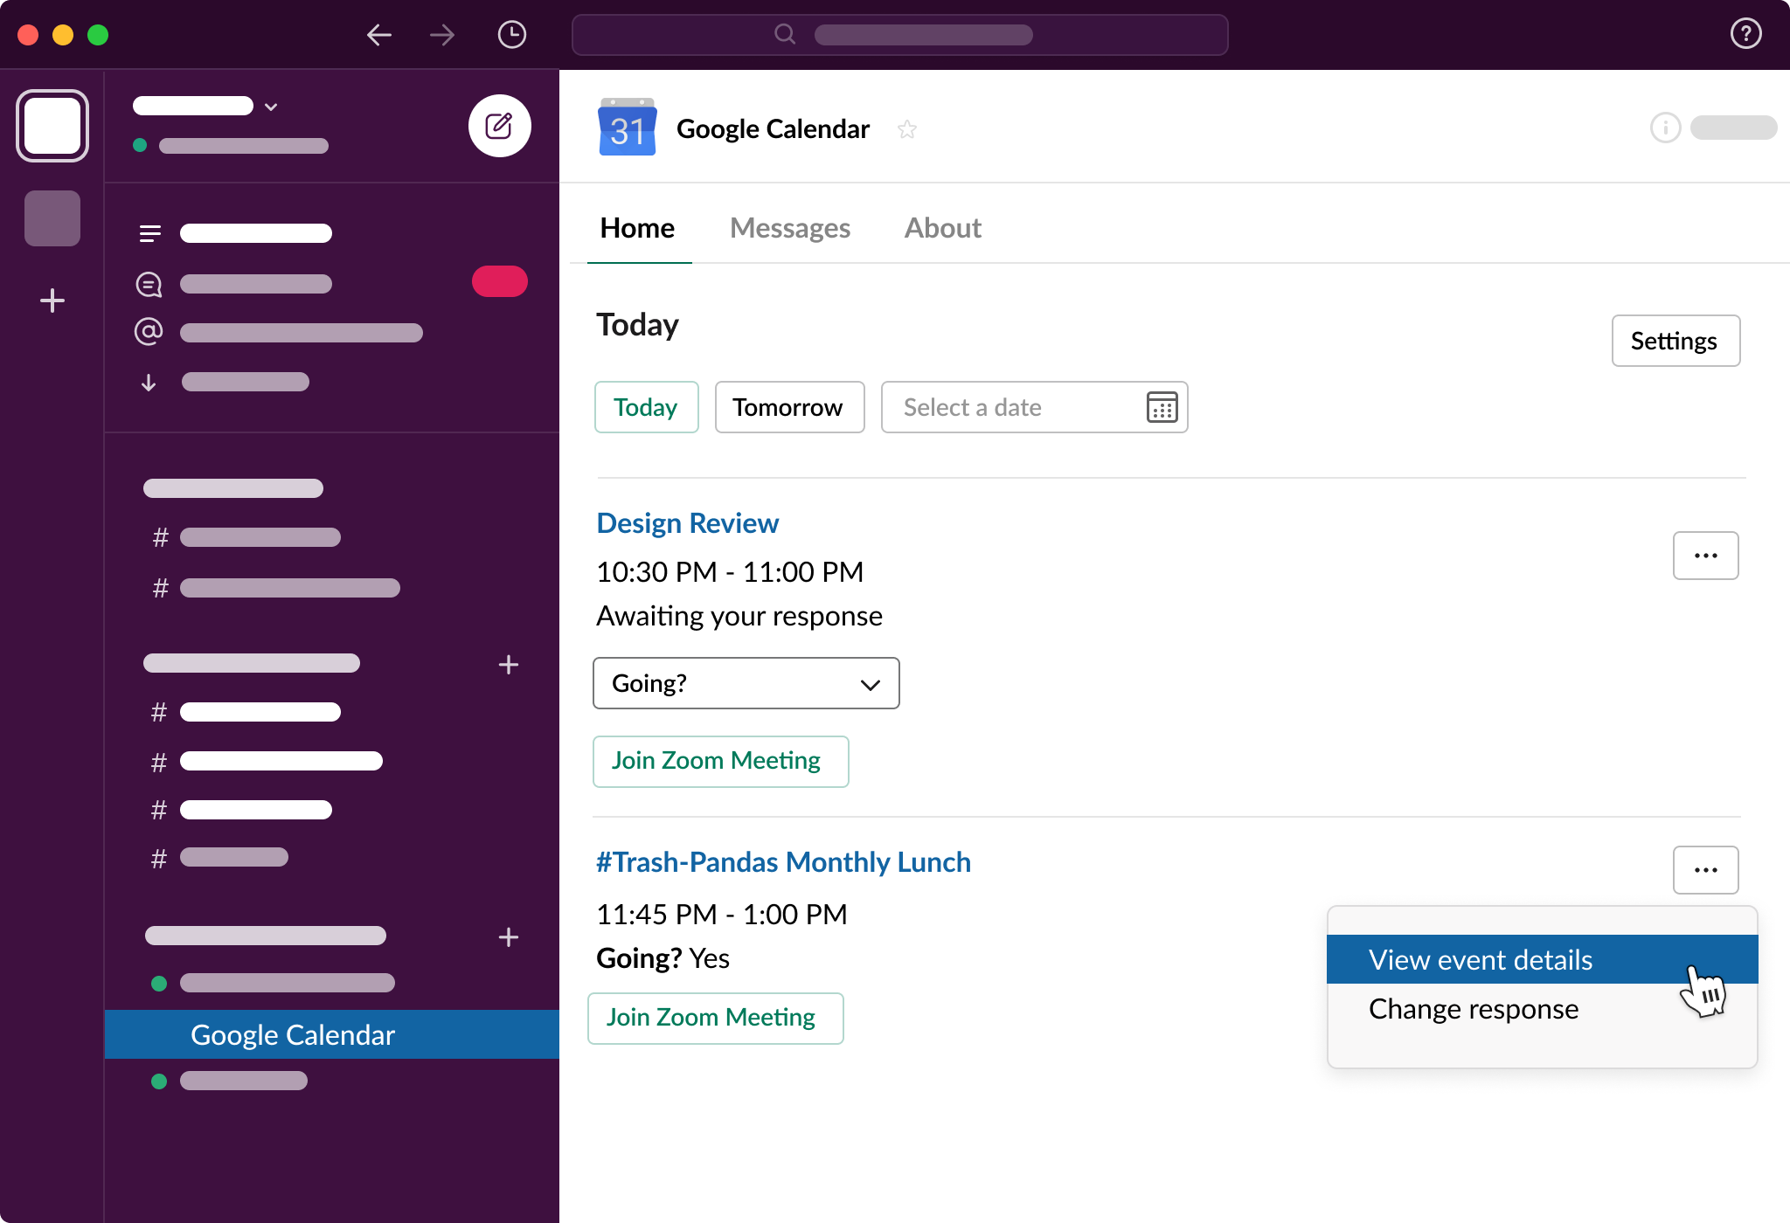This screenshot has height=1223, width=1790.
Task: Click the three-dots menu for Design Review
Action: (x=1706, y=555)
